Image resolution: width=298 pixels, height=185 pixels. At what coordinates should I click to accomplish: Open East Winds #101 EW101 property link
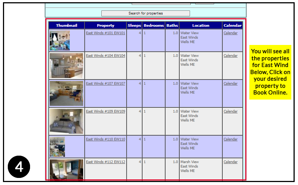(x=105, y=33)
